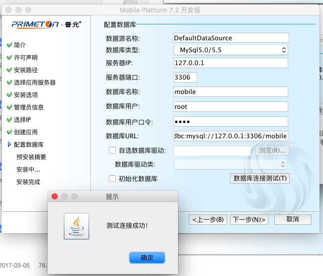
Task: Click the green check beside 许可声明
Action: (9, 58)
